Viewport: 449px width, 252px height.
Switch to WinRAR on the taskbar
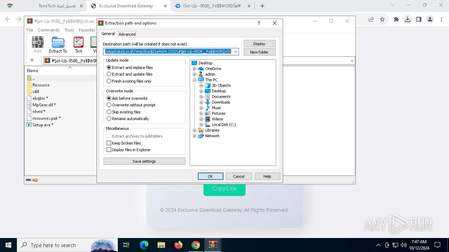coord(213,245)
